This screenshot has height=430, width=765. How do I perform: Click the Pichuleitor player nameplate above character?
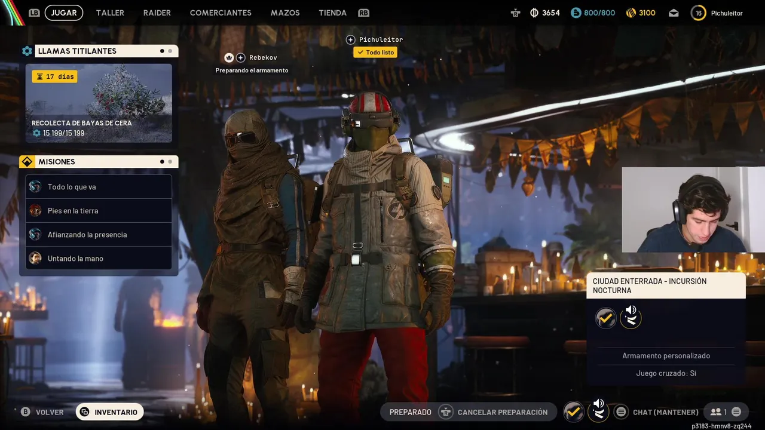click(381, 39)
